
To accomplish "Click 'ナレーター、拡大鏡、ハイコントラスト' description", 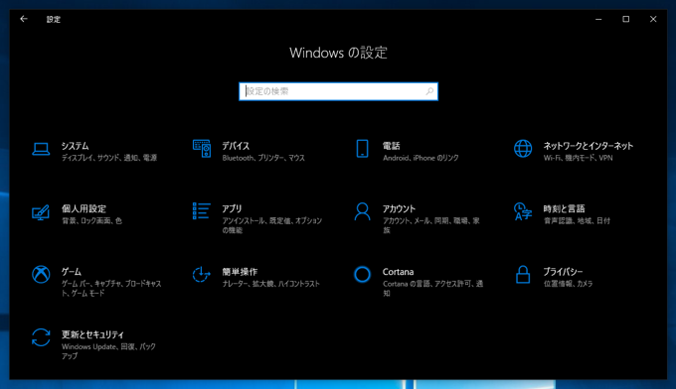I will click(x=270, y=284).
